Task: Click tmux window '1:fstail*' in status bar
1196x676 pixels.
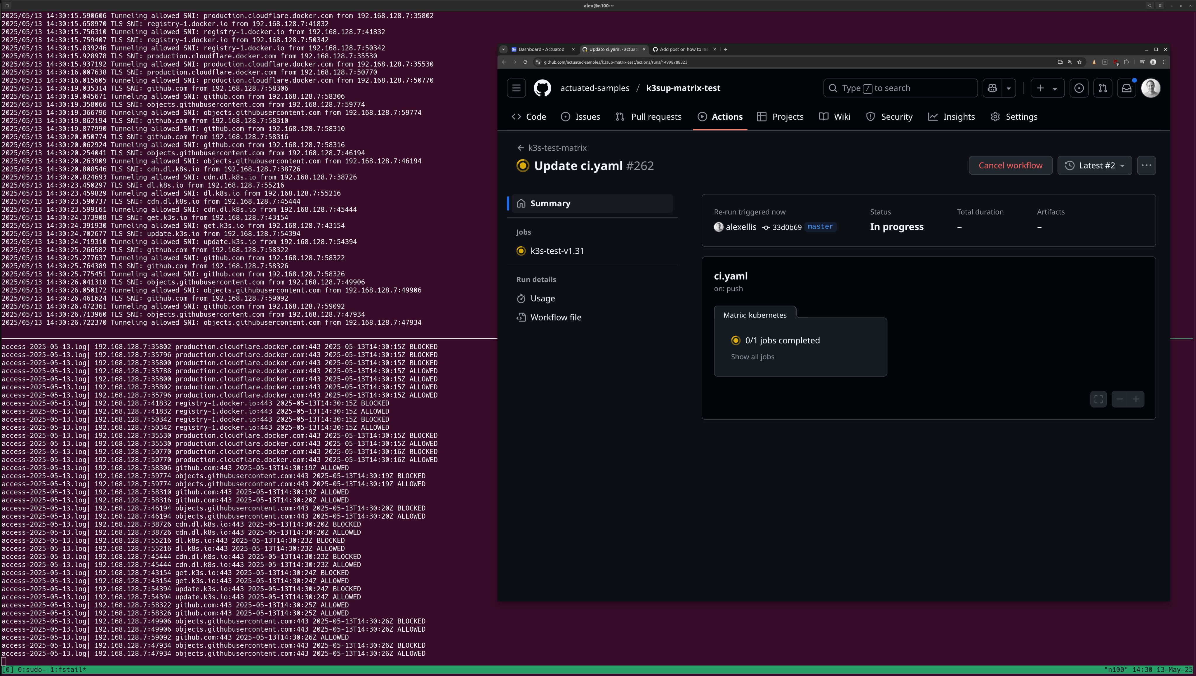Action: [68, 670]
